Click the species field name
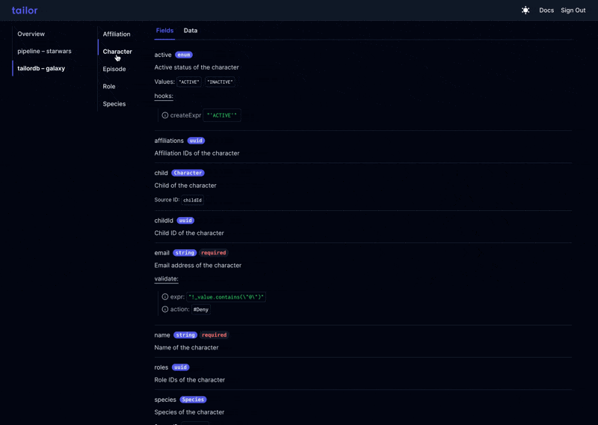This screenshot has height=425, width=598. 165,400
